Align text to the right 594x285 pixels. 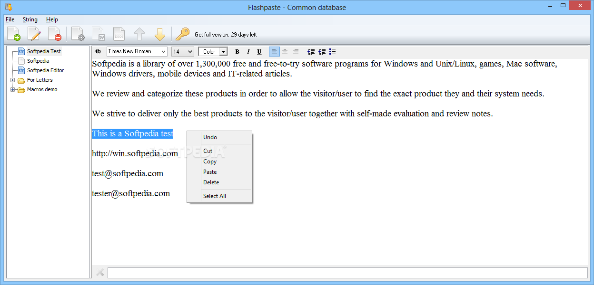click(x=296, y=52)
